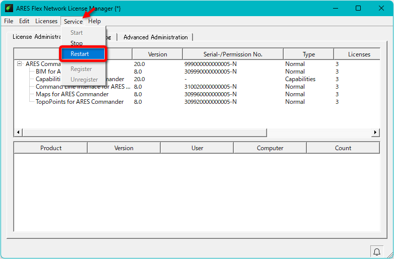This screenshot has width=394, height=259.
Task: Maximize the License Manager window
Action: pos(358,8)
